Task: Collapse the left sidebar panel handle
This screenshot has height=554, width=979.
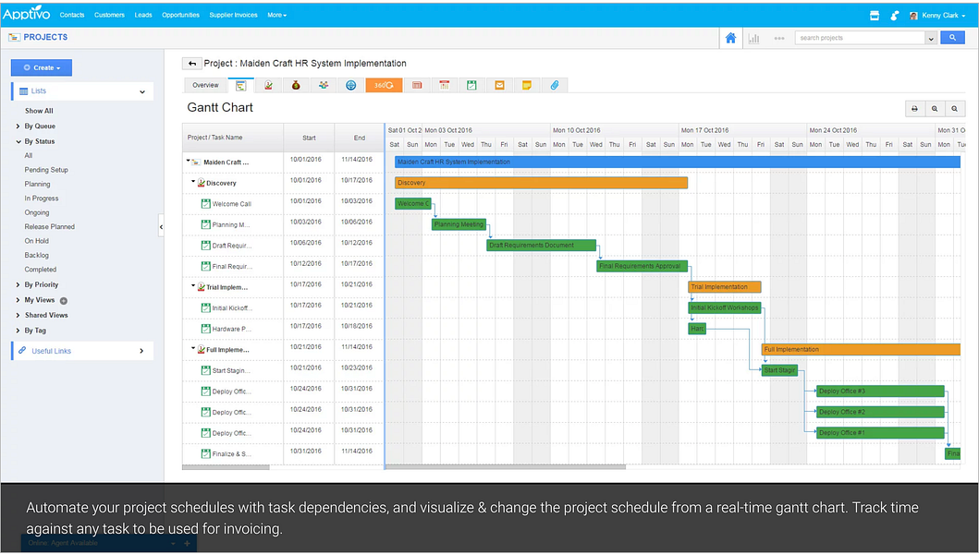Action: coord(161,227)
